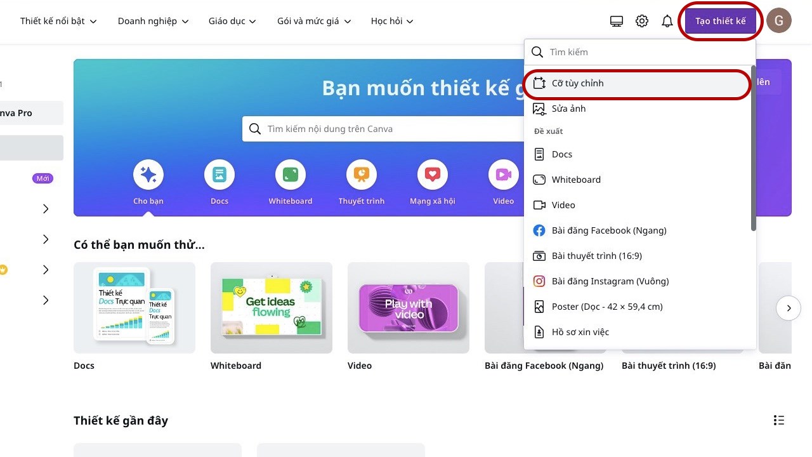Click the dropdown list scrollbar
This screenshot has height=457, width=812.
(x=754, y=148)
